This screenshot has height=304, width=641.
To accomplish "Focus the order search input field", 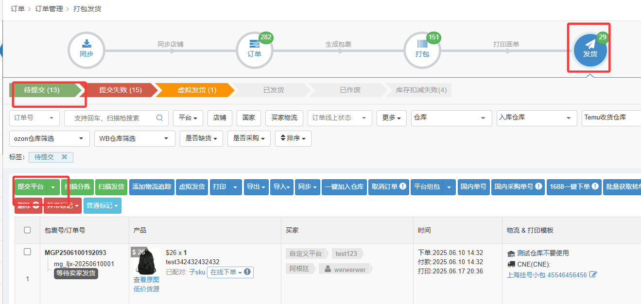I will 116,118.
